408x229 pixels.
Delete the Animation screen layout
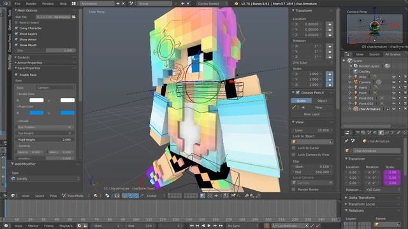(x=123, y=4)
